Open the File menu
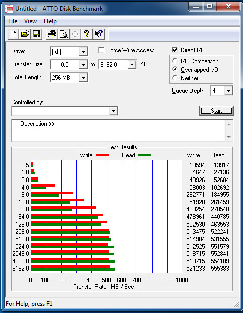The width and height of the screenshot is (243, 313). [x=13, y=21]
